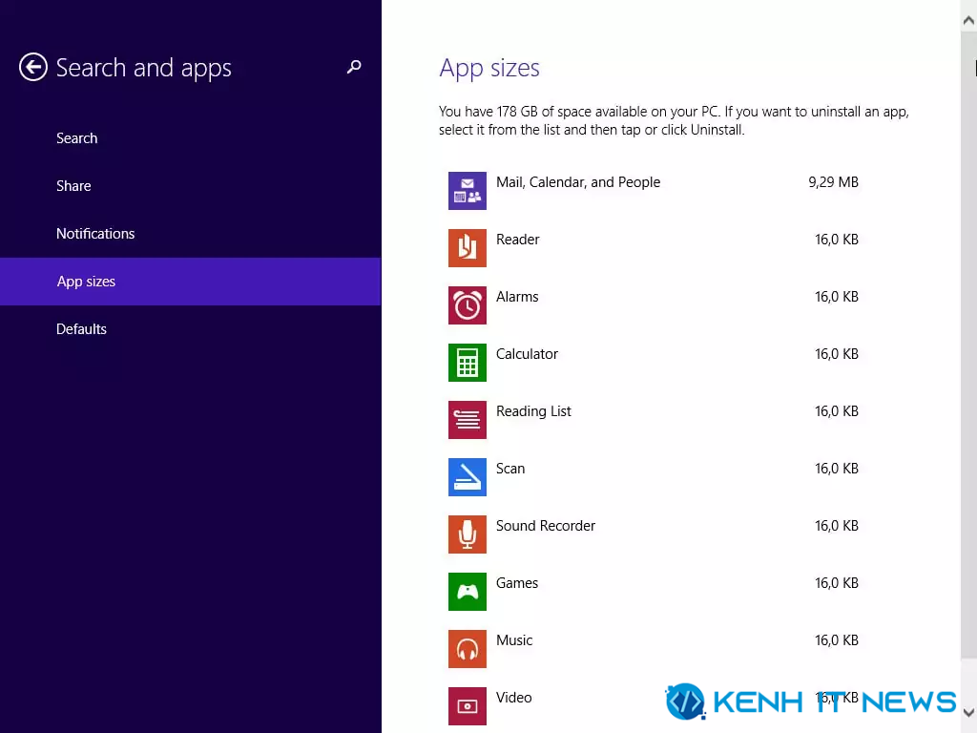Click the Music 16,0 KB size value
The image size is (977, 733).
click(837, 640)
